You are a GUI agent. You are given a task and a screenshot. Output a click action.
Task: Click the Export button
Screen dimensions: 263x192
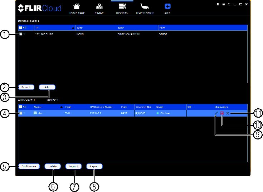(94, 166)
